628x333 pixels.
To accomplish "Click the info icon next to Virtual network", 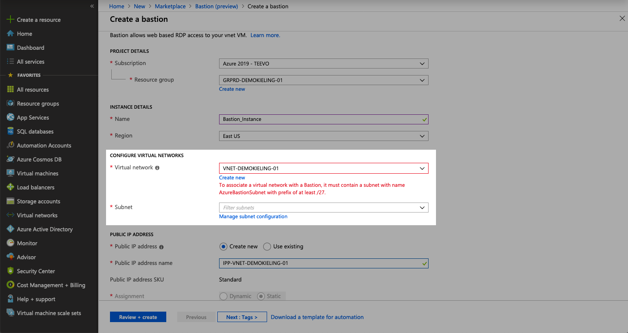I will [158, 168].
